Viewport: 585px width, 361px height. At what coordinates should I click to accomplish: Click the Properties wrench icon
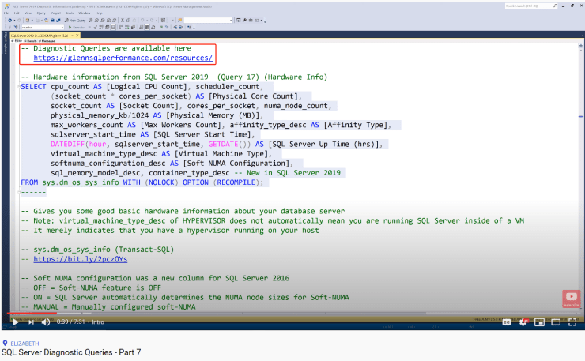244,20
